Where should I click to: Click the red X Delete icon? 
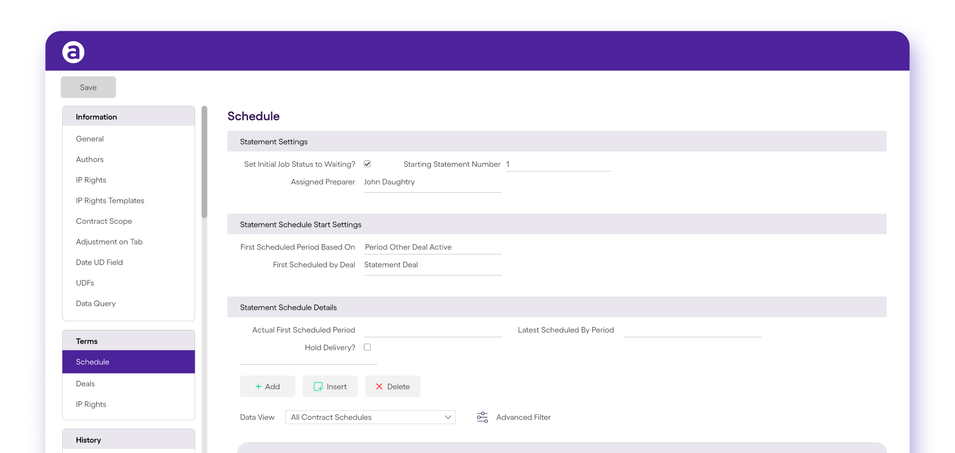[379, 387]
